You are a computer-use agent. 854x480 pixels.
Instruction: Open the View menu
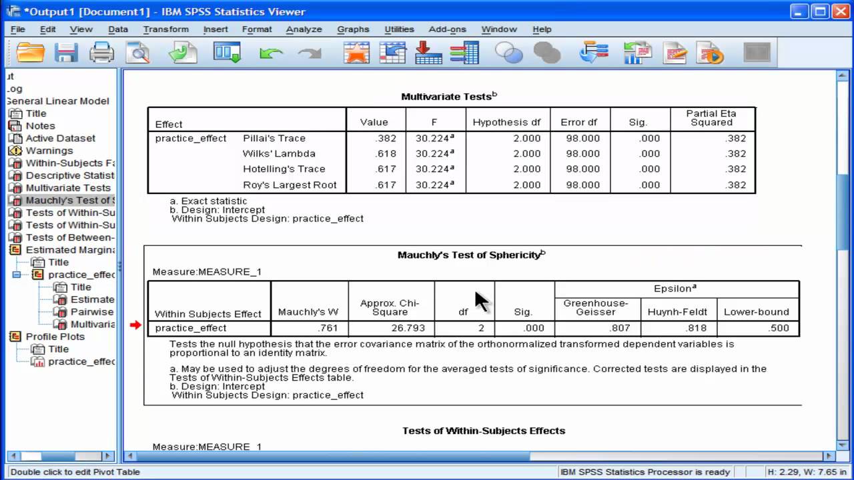pyautogui.click(x=81, y=29)
